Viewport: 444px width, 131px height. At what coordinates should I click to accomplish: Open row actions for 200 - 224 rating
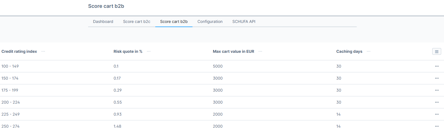(x=437, y=102)
